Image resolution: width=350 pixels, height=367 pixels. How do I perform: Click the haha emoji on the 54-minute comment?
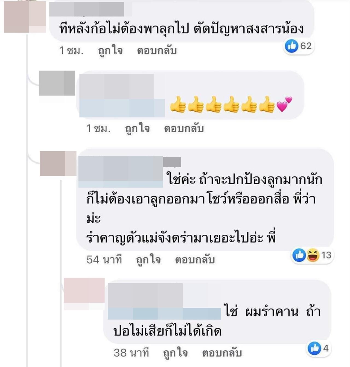(x=313, y=255)
